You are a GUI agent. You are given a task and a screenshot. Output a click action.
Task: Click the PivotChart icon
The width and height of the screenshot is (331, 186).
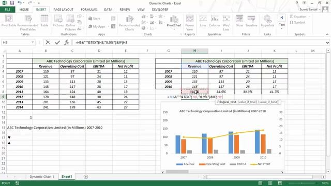click(x=174, y=23)
